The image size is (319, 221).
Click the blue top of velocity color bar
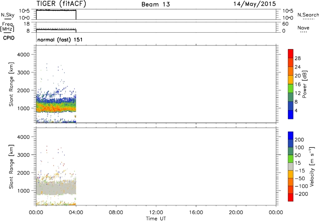(291, 136)
